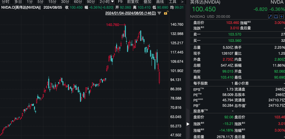This screenshot has width=285, height=139.
Task: Collapse the quote side panel with white arrow
Action: pyautogui.click(x=188, y=124)
